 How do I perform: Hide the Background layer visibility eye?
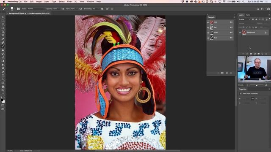tap(240, 33)
